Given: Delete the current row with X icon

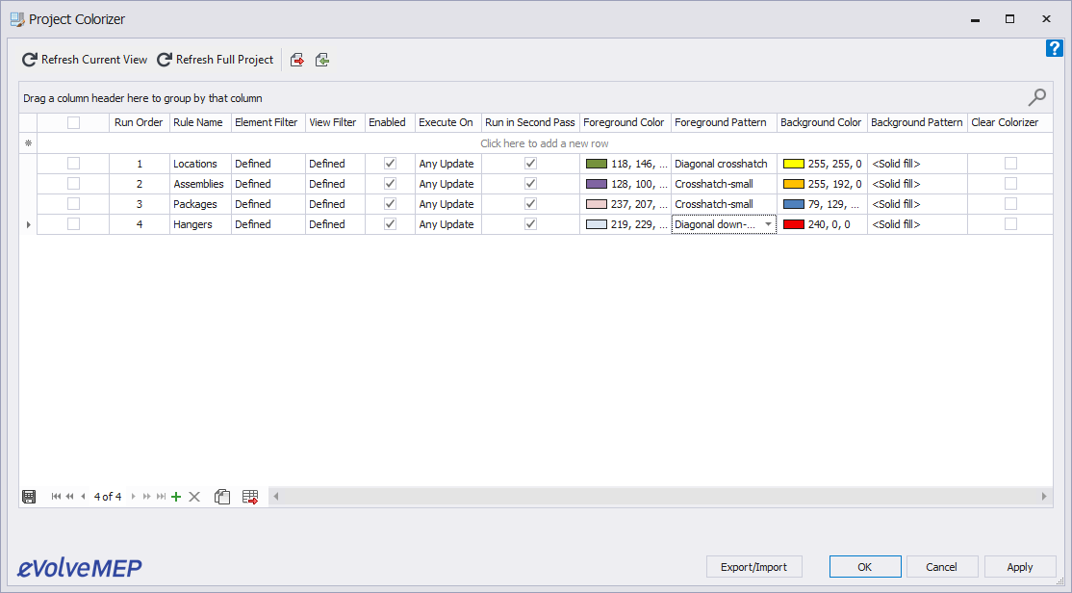Looking at the screenshot, I should (194, 497).
